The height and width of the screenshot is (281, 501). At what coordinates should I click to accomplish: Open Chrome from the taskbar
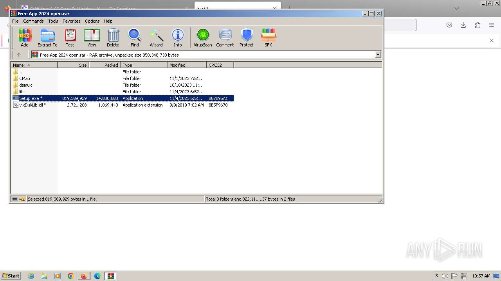point(71,276)
